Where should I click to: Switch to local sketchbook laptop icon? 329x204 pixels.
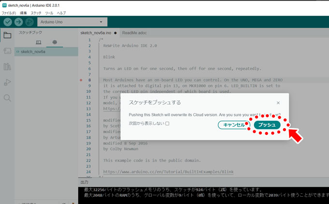(x=38, y=43)
